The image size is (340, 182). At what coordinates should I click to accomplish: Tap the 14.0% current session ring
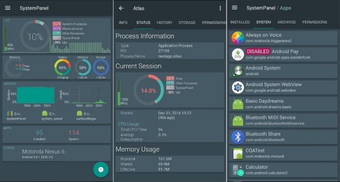[149, 90]
